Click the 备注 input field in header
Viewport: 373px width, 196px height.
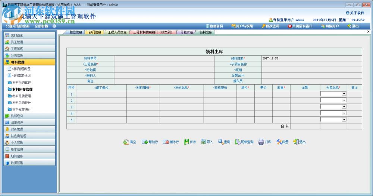point(164,81)
